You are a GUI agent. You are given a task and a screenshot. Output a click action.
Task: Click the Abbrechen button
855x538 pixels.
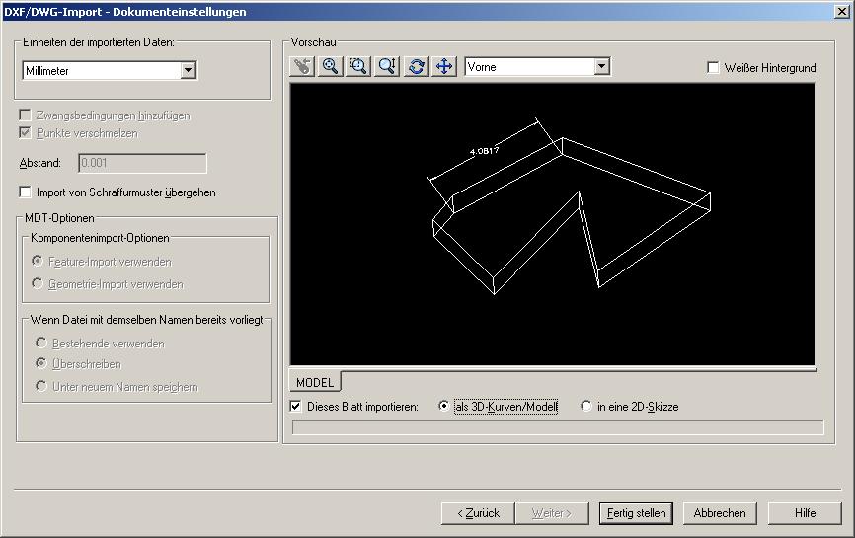(x=720, y=513)
